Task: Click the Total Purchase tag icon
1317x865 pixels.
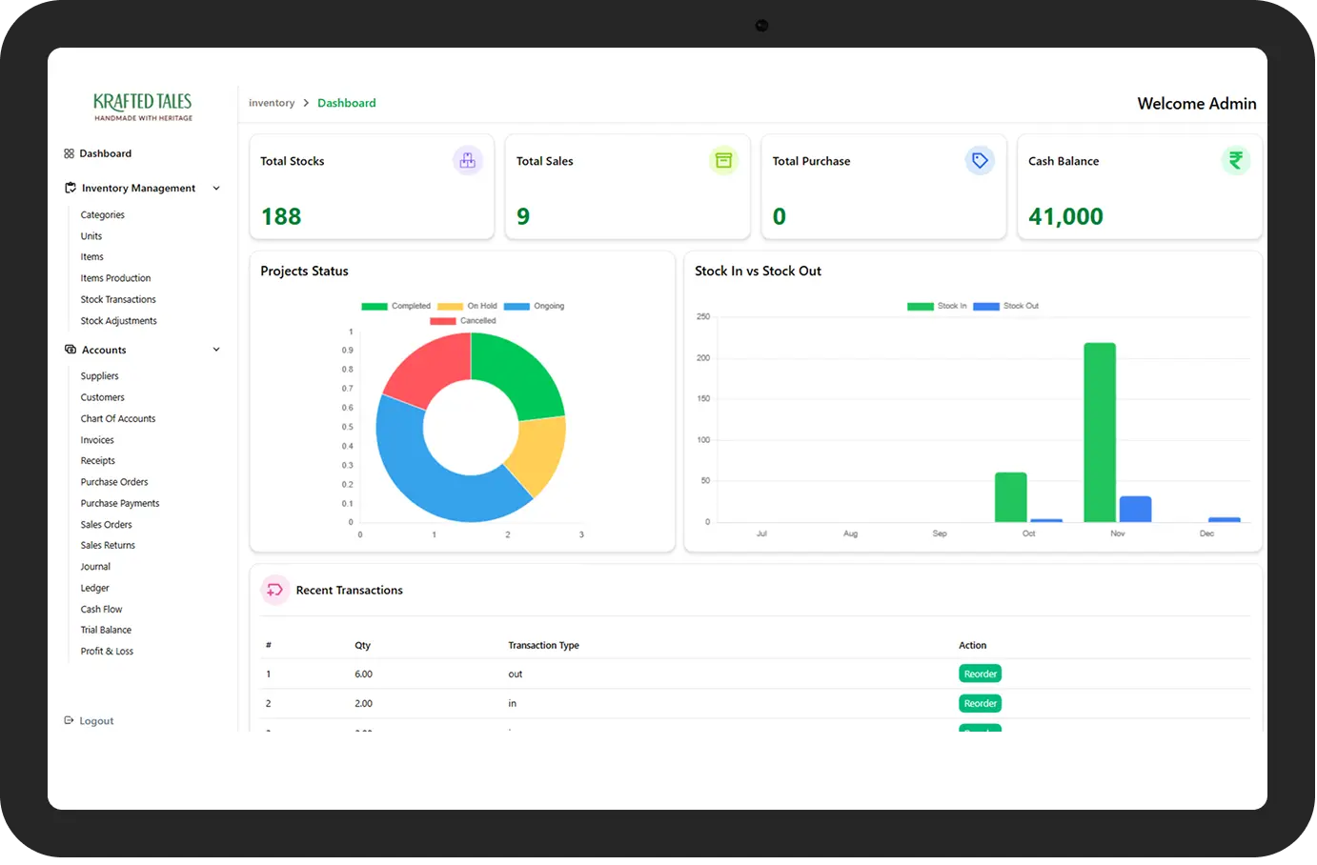Action: 980,161
